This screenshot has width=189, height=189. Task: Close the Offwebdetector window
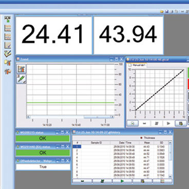(x=67, y=161)
